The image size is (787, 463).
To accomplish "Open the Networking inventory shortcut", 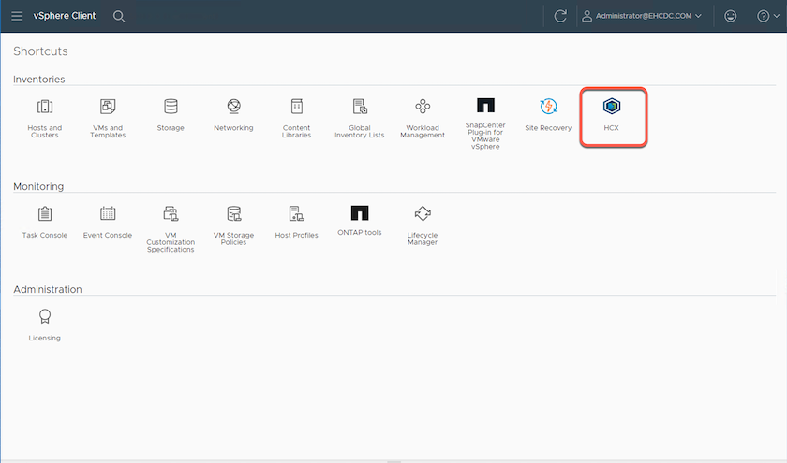I will 233,115.
